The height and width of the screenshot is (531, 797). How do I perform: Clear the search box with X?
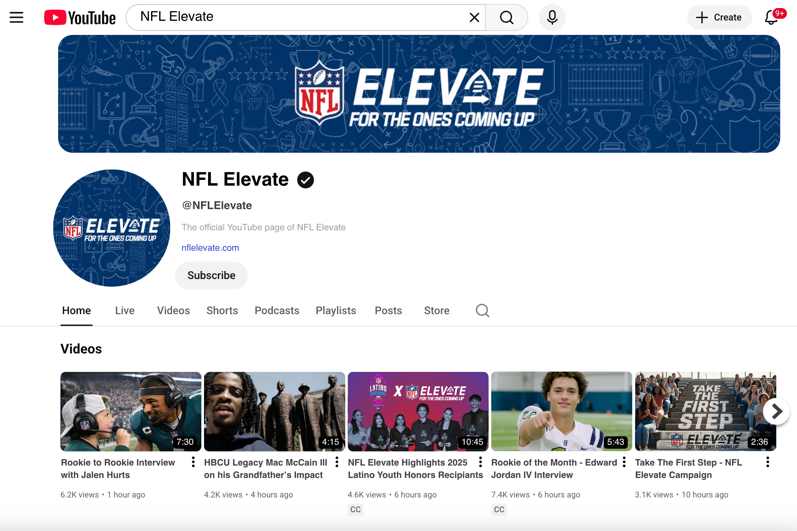point(474,17)
